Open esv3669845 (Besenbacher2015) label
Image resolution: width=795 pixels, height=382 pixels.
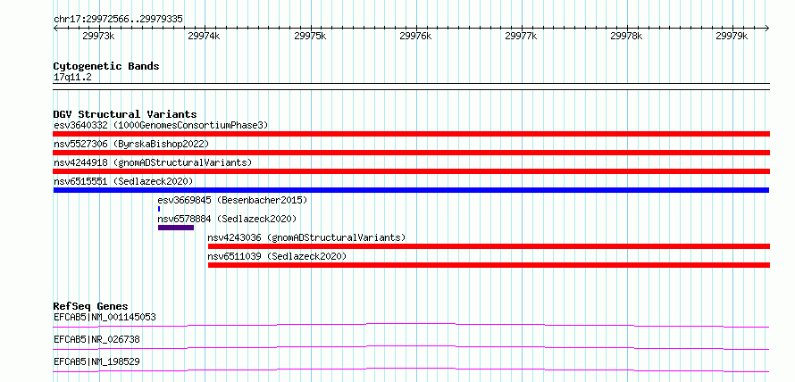[x=233, y=200]
